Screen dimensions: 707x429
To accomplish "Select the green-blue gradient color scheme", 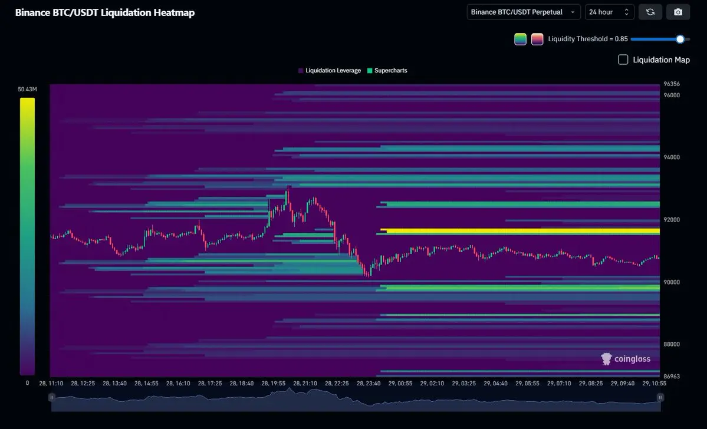I will point(520,39).
